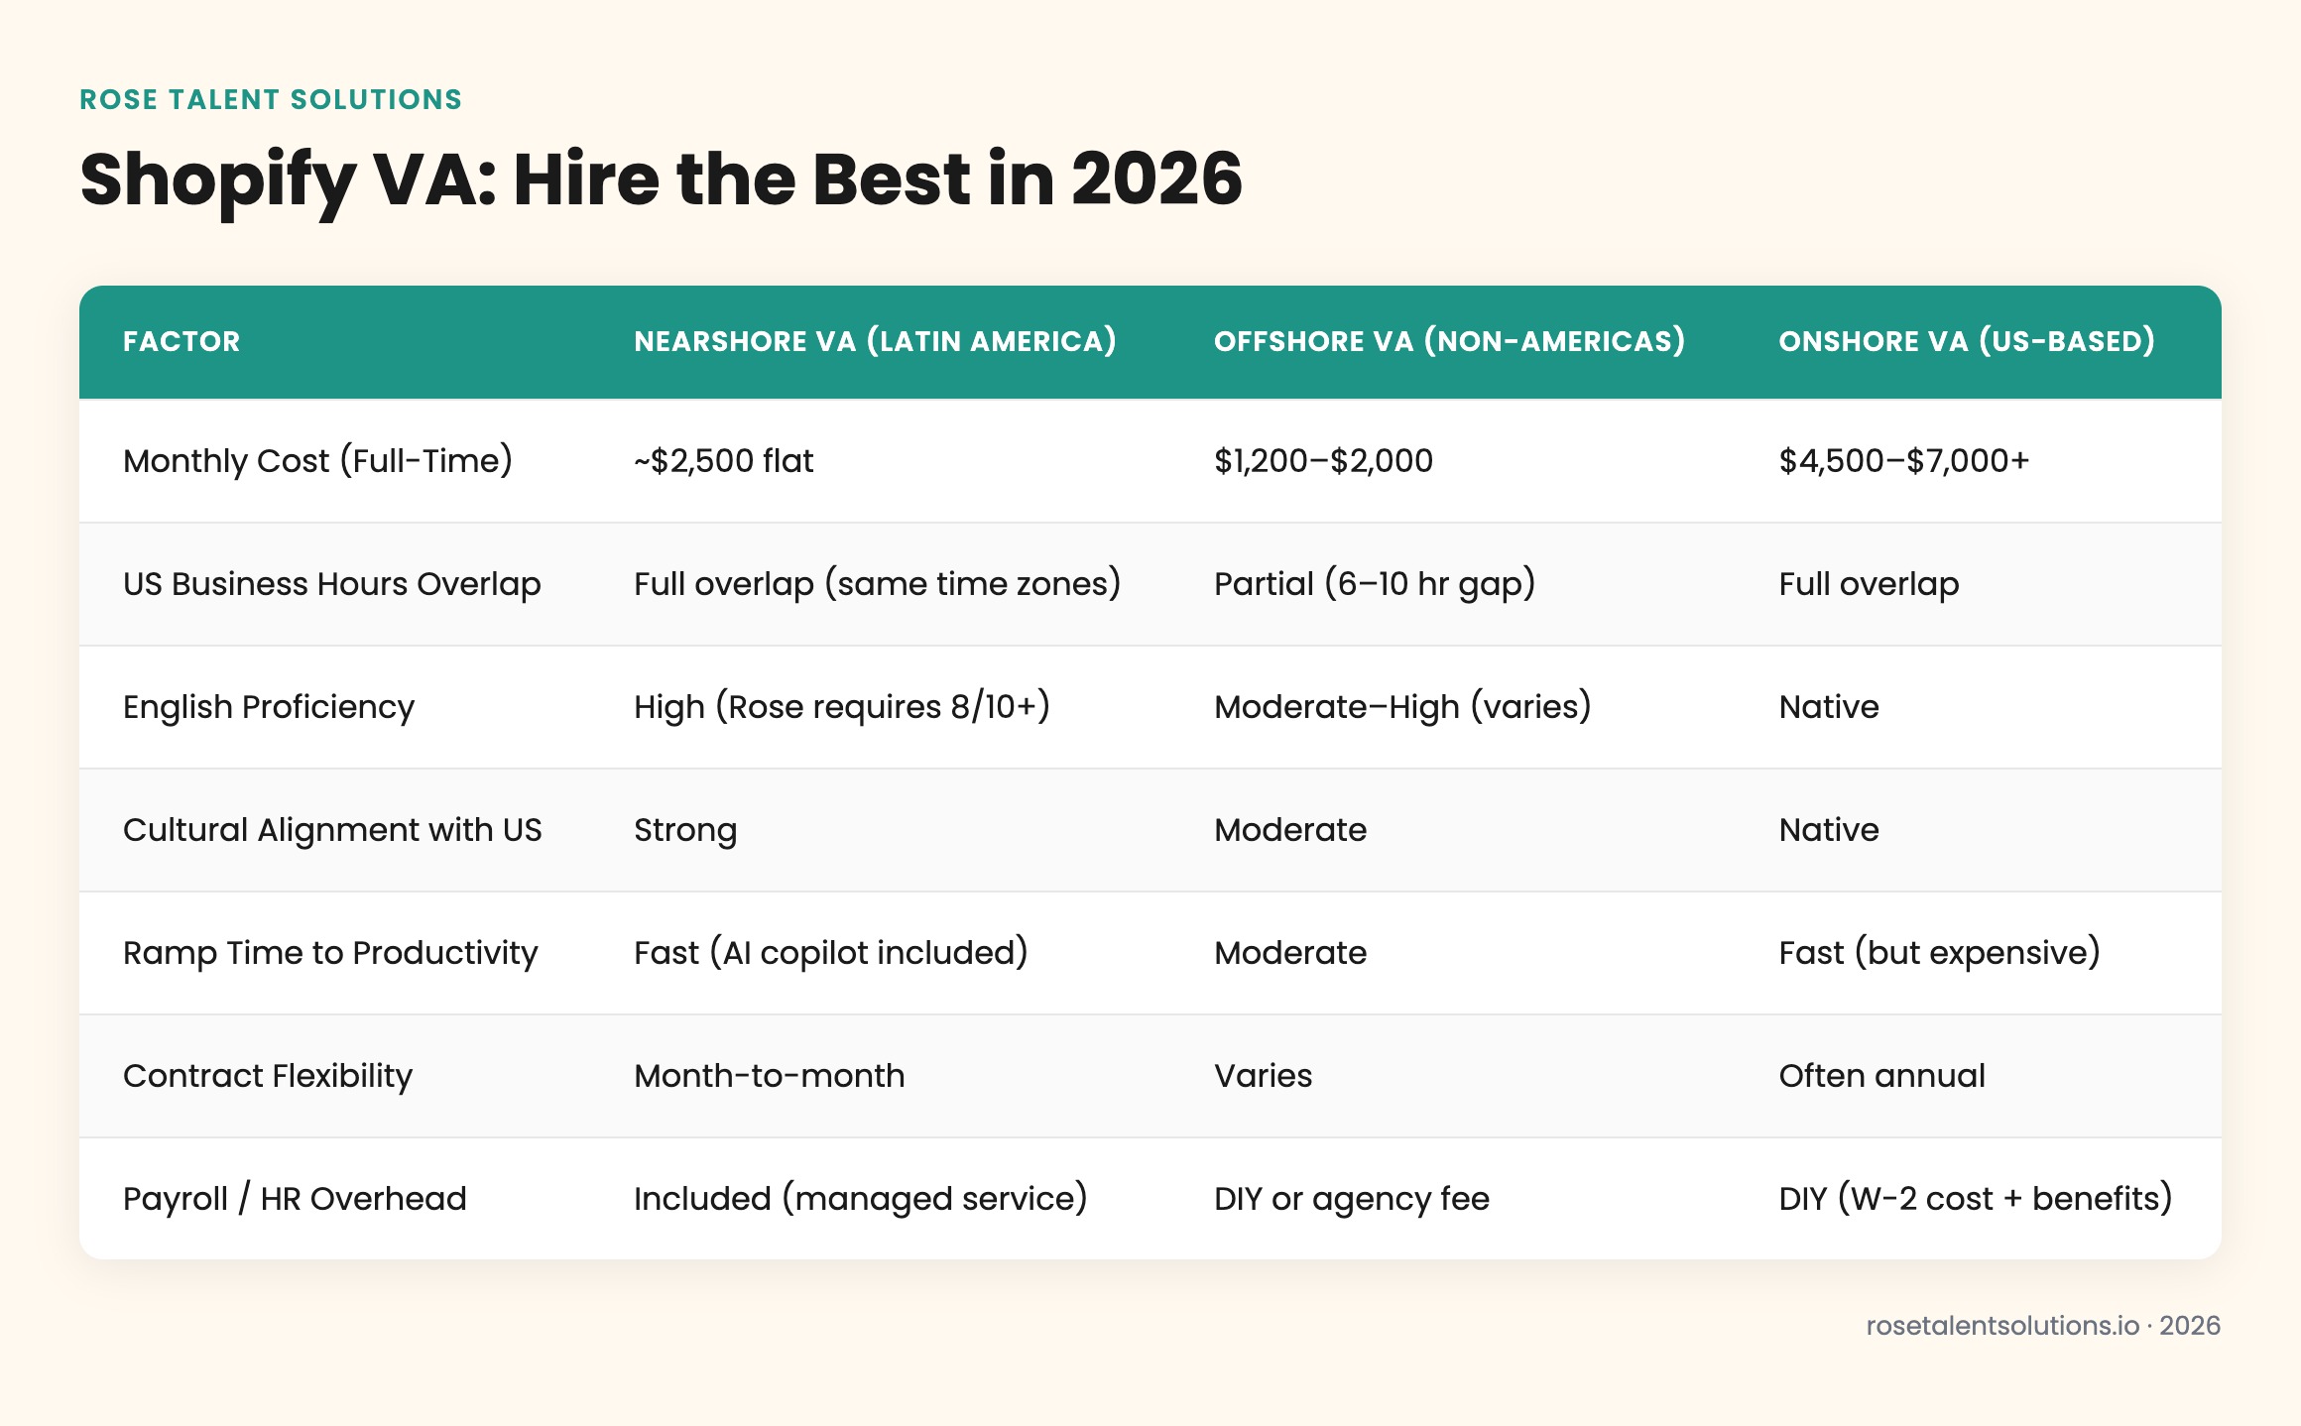Click the '$1,200–$2,000' cell

click(1323, 461)
